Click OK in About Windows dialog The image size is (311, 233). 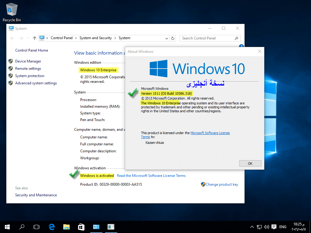[x=250, y=164]
